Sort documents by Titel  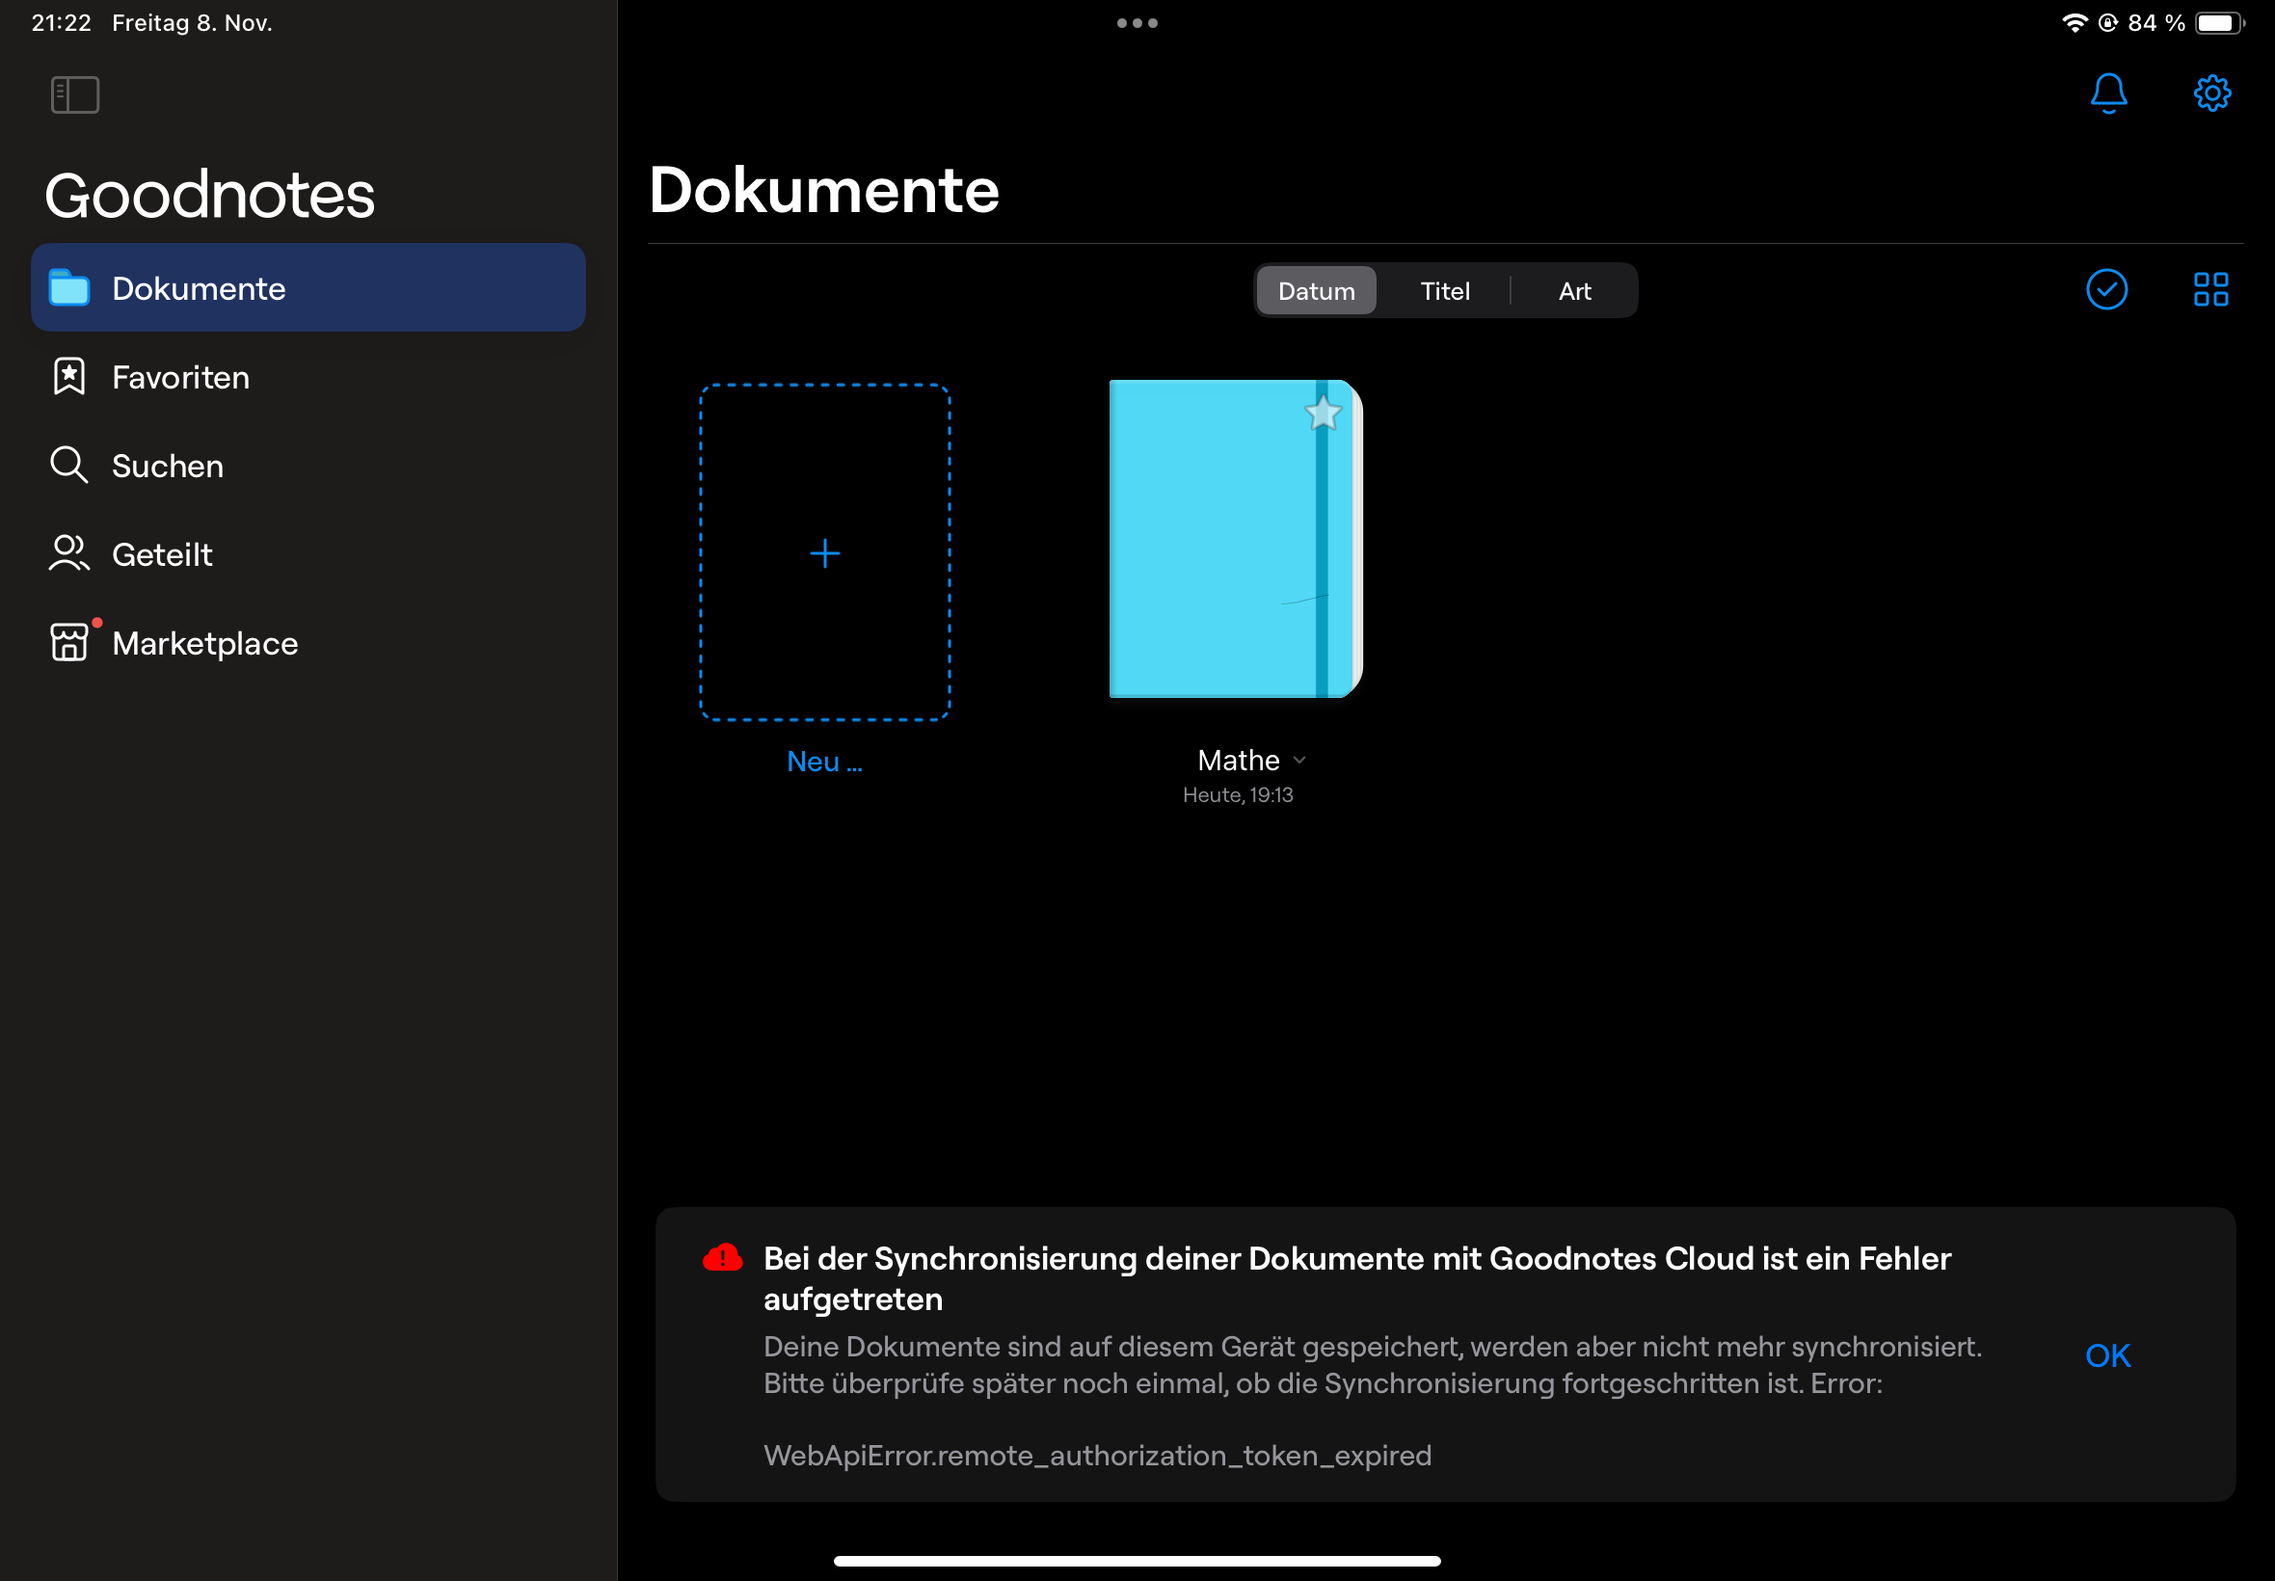pyautogui.click(x=1445, y=290)
